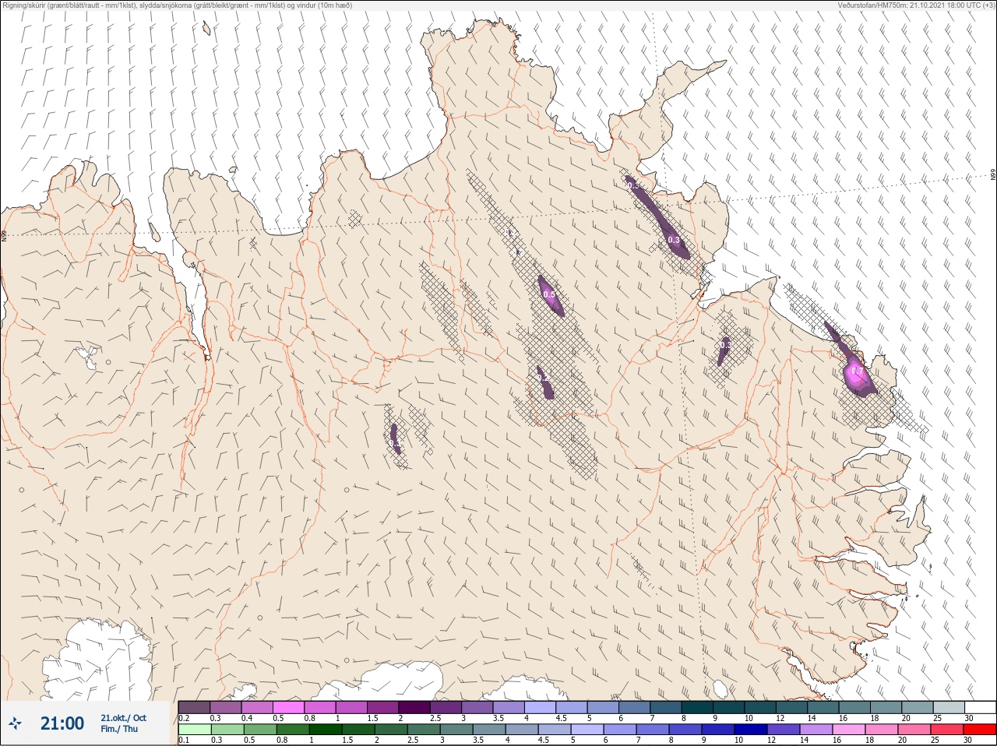Click light grey 25 swatch in upper legend row

[x=948, y=707]
